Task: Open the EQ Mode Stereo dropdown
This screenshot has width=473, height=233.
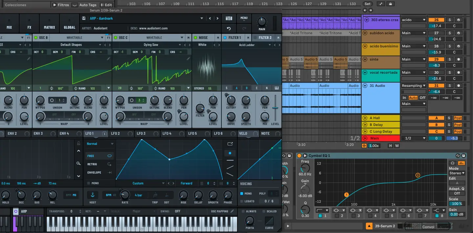Action: pos(457,173)
